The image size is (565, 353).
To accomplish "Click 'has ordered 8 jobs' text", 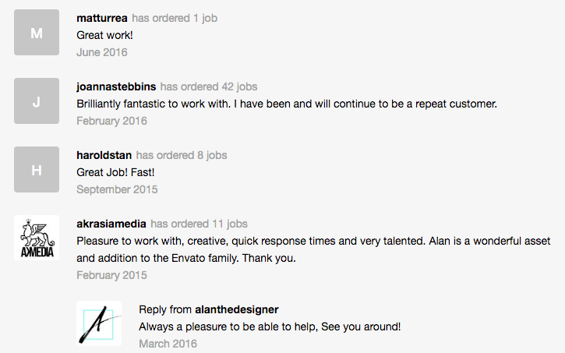I will [x=182, y=155].
